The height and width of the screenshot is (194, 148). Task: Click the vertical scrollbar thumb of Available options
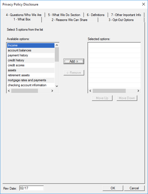pyautogui.click(x=57, y=54)
